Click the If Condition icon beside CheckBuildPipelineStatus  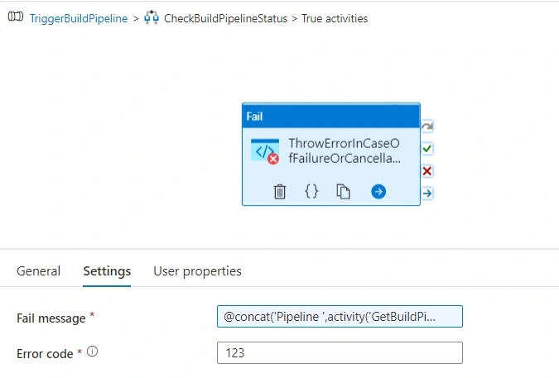[152, 17]
